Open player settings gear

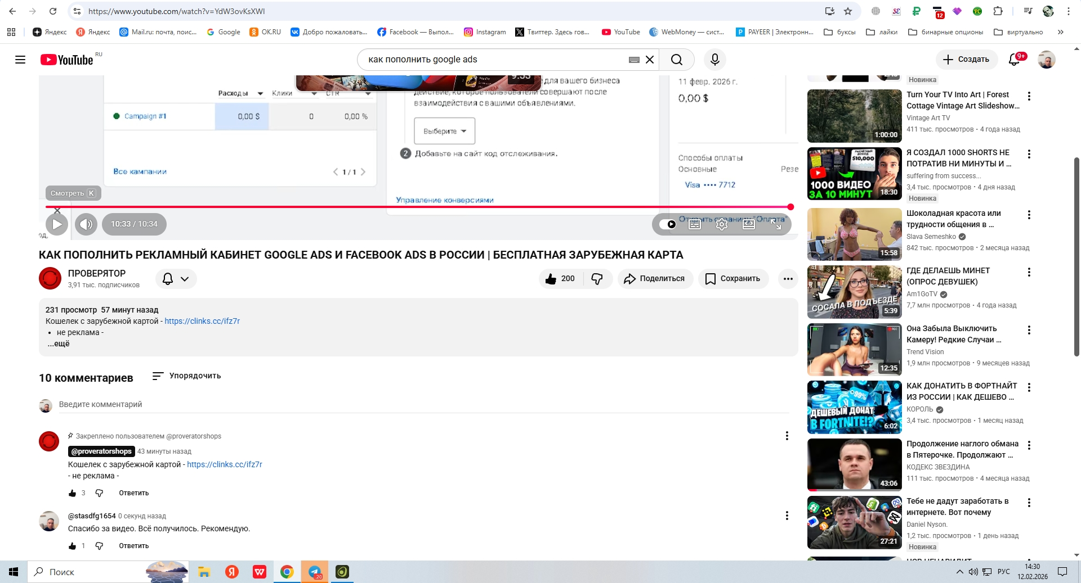pyautogui.click(x=722, y=224)
